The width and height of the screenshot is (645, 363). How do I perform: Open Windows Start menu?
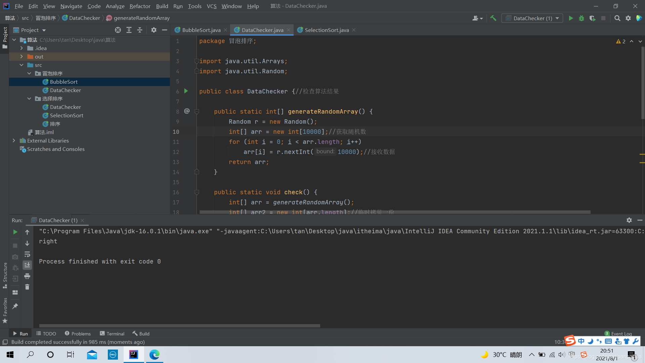click(10, 355)
